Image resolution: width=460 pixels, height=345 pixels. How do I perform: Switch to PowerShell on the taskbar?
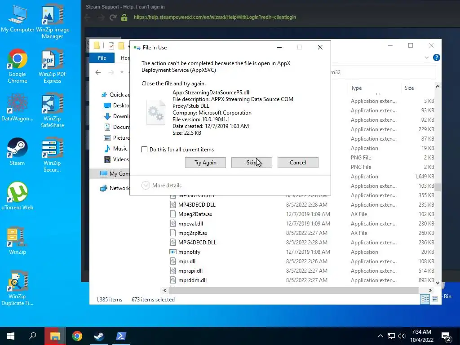click(121, 336)
